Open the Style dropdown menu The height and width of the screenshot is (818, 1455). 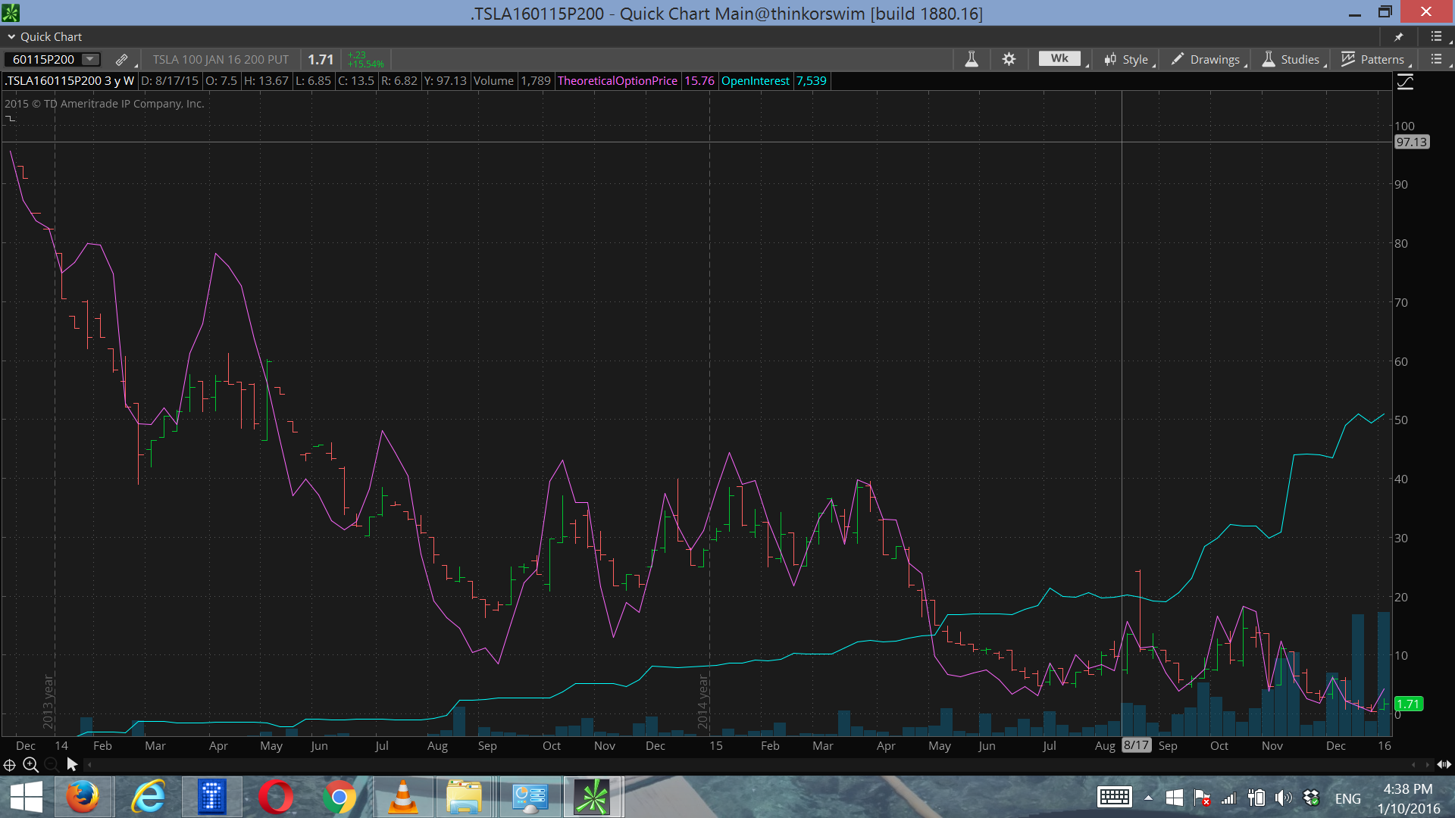(1127, 59)
